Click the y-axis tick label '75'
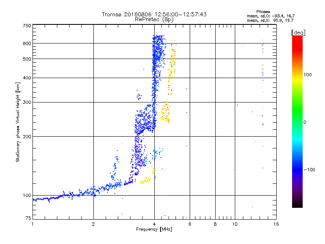325x244 pixels. tap(28, 218)
